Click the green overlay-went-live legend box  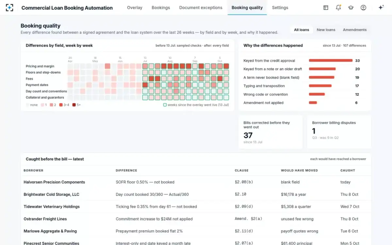click(x=165, y=105)
